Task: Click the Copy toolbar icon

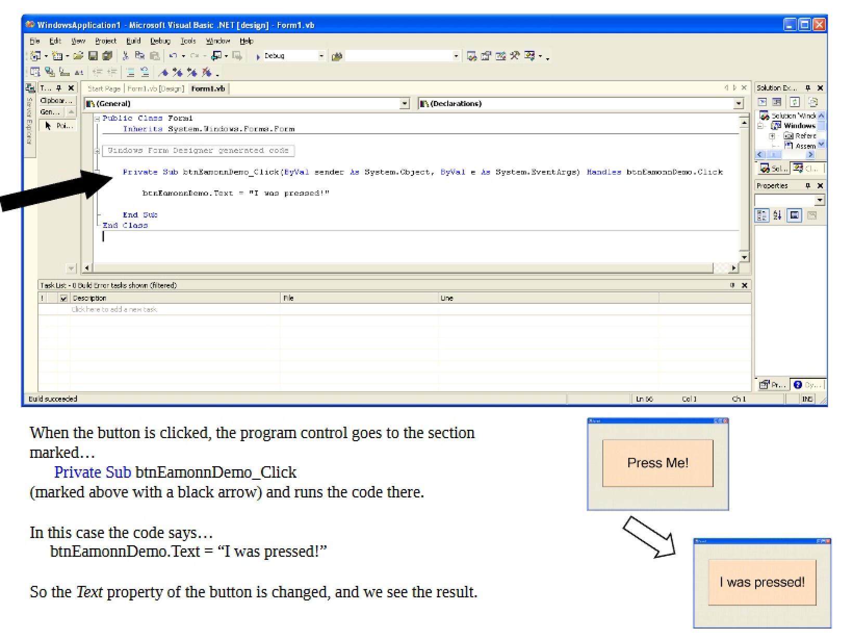Action: pos(139,56)
